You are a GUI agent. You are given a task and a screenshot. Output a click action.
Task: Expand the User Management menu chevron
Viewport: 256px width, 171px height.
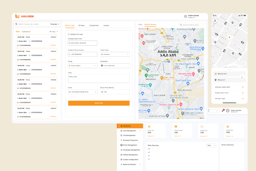coord(140,131)
